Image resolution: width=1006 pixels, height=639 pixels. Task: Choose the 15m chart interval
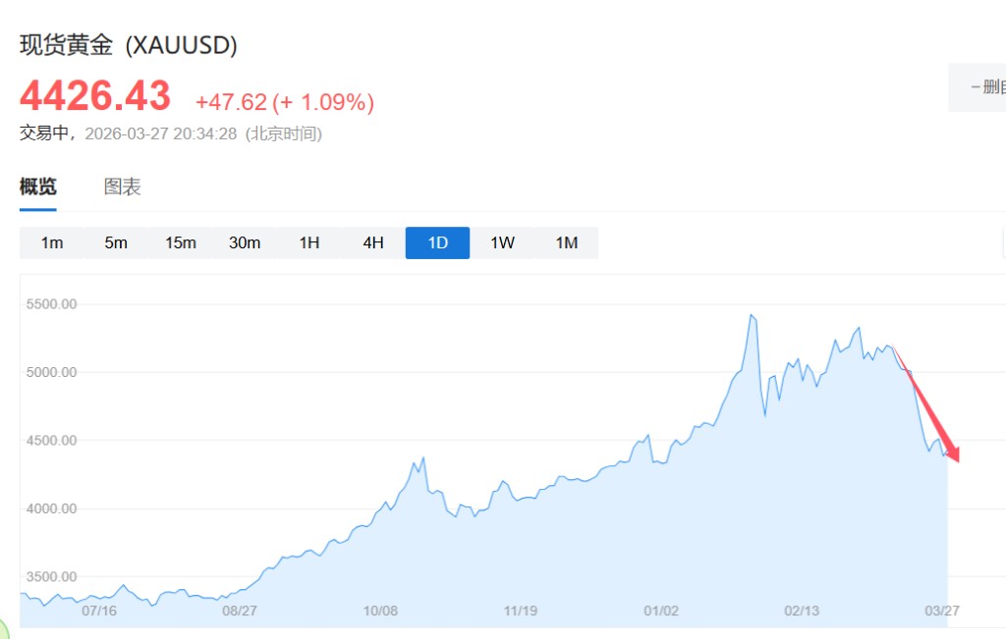coord(181,242)
